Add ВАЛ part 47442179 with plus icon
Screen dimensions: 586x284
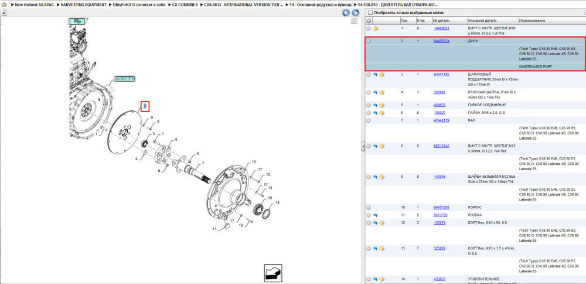(369, 120)
